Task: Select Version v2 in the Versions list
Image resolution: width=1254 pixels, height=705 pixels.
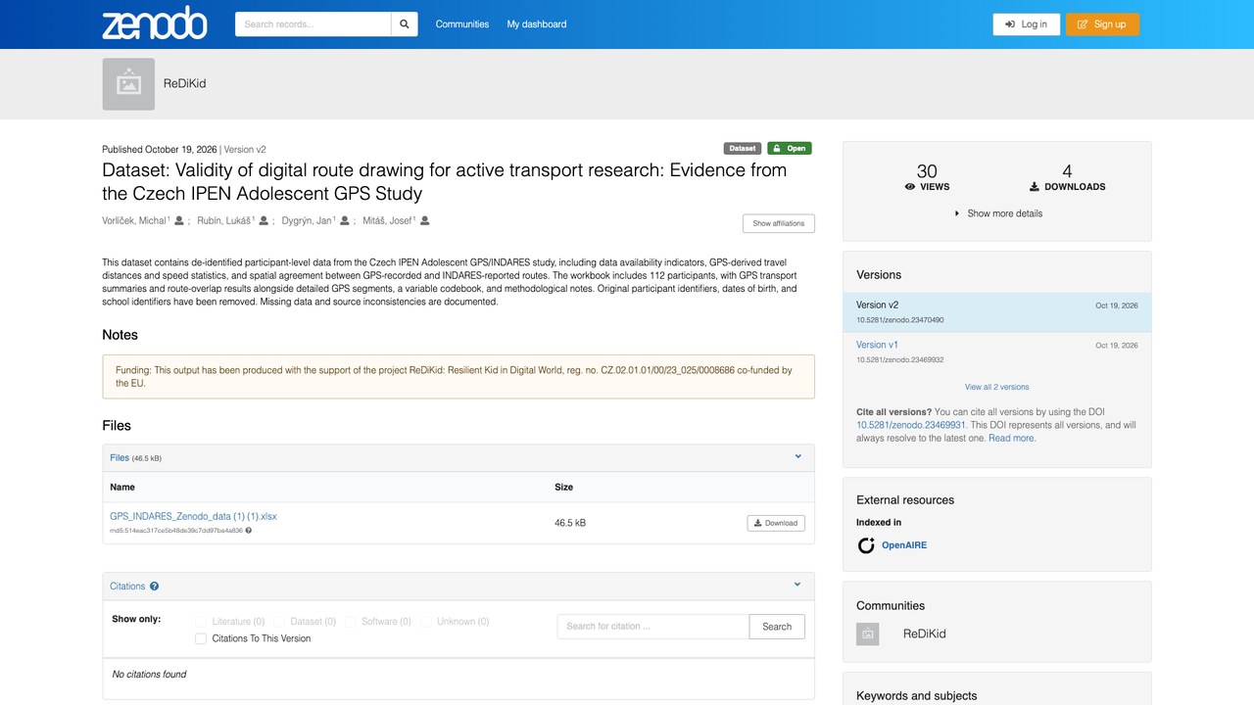Action: point(997,312)
